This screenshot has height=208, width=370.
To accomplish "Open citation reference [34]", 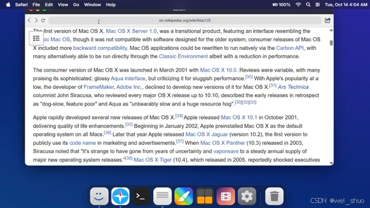I will coord(179,116).
